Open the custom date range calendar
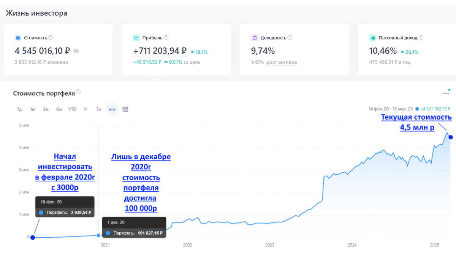Viewport: 456px width, 260px height. click(125, 109)
